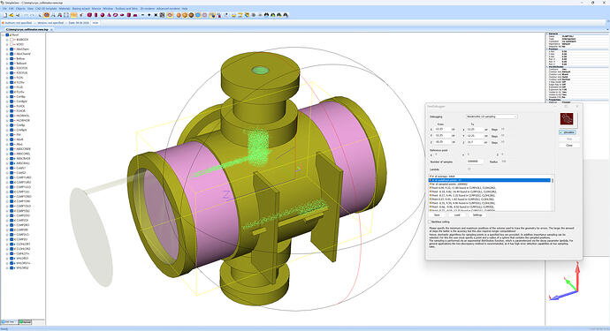The width and height of the screenshot is (610, 331).
Task: Expand the ABSCOREL tree node
Action: (x=7, y=154)
